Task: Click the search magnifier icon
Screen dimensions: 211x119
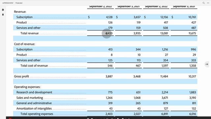Action: [204, 3]
